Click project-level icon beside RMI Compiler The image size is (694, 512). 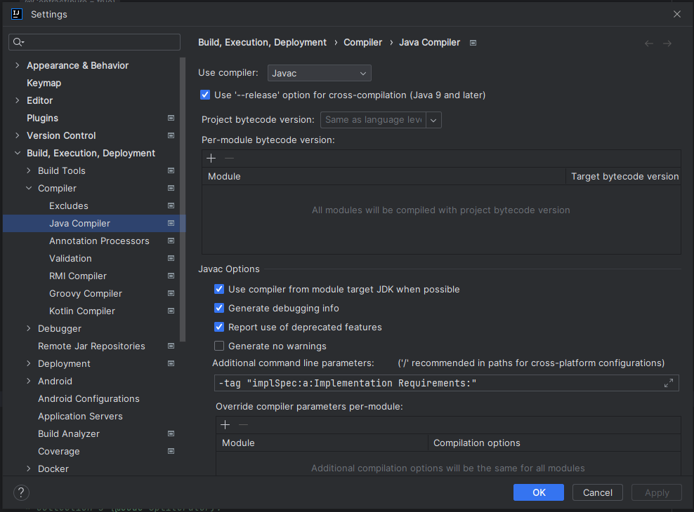(171, 276)
